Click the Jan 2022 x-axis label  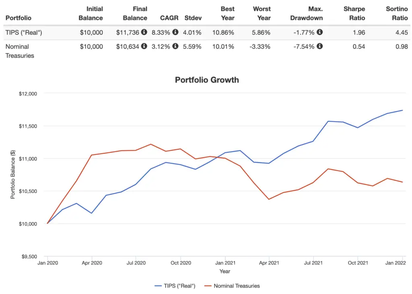tap(396, 263)
